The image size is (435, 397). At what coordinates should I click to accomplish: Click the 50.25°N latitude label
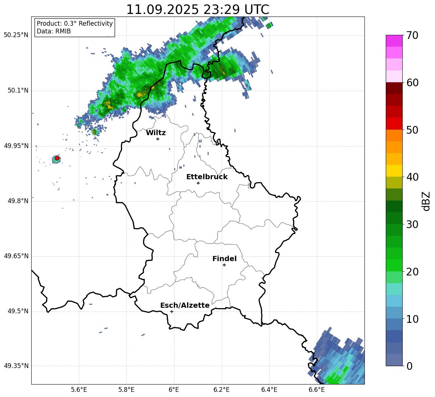click(16, 35)
